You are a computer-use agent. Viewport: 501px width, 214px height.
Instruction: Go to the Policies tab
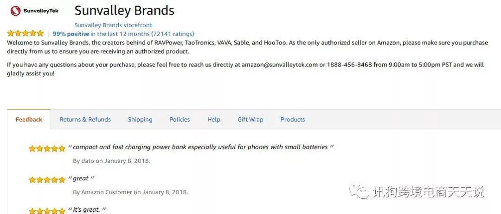[x=180, y=119]
